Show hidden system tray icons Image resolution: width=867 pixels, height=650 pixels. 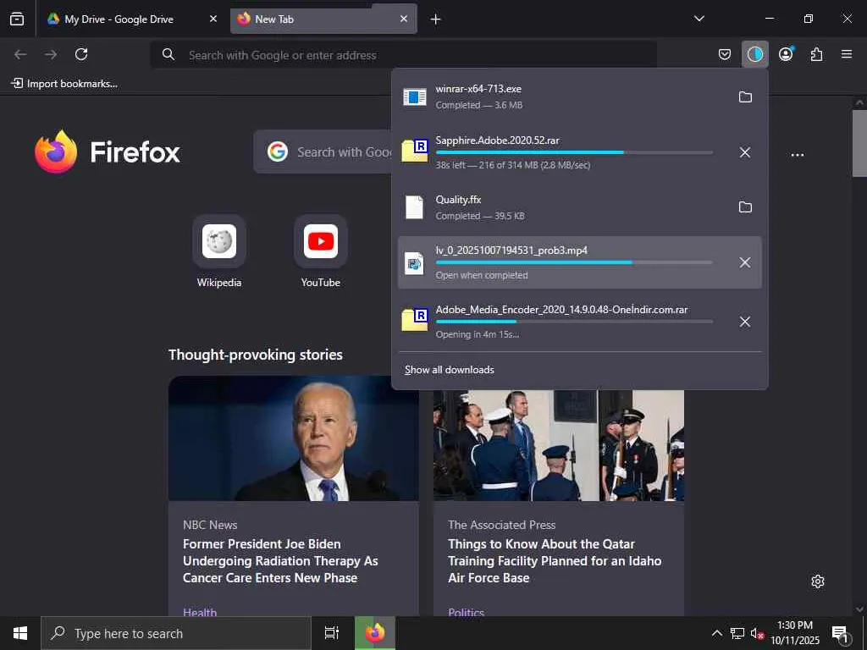pos(716,633)
